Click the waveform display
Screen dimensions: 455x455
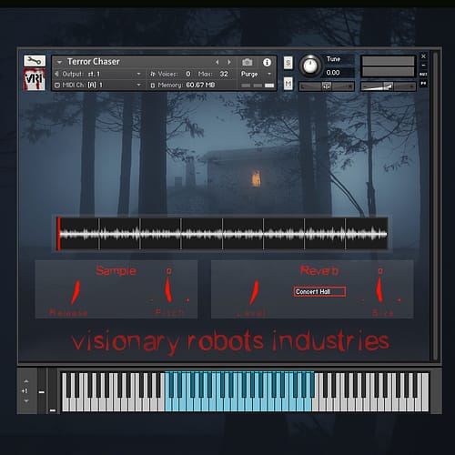coord(222,234)
